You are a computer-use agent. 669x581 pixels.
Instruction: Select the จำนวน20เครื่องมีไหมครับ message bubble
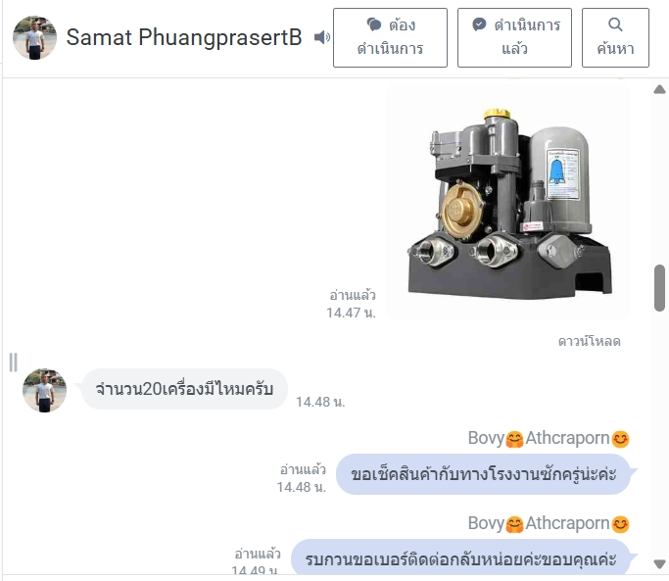pyautogui.click(x=184, y=389)
